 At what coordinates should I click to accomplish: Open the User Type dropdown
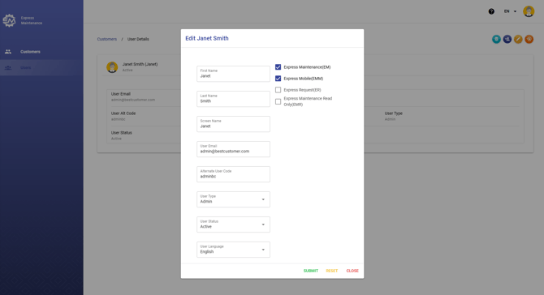click(x=233, y=199)
